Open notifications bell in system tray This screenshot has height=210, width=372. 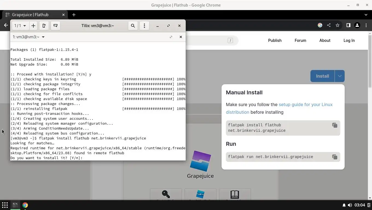click(344, 205)
